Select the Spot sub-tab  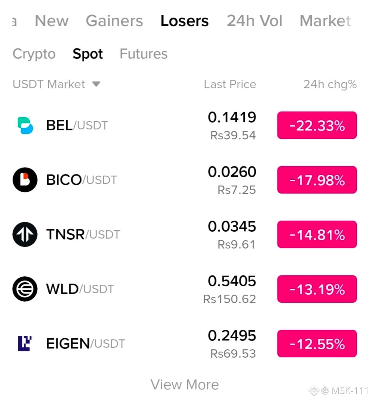(88, 54)
